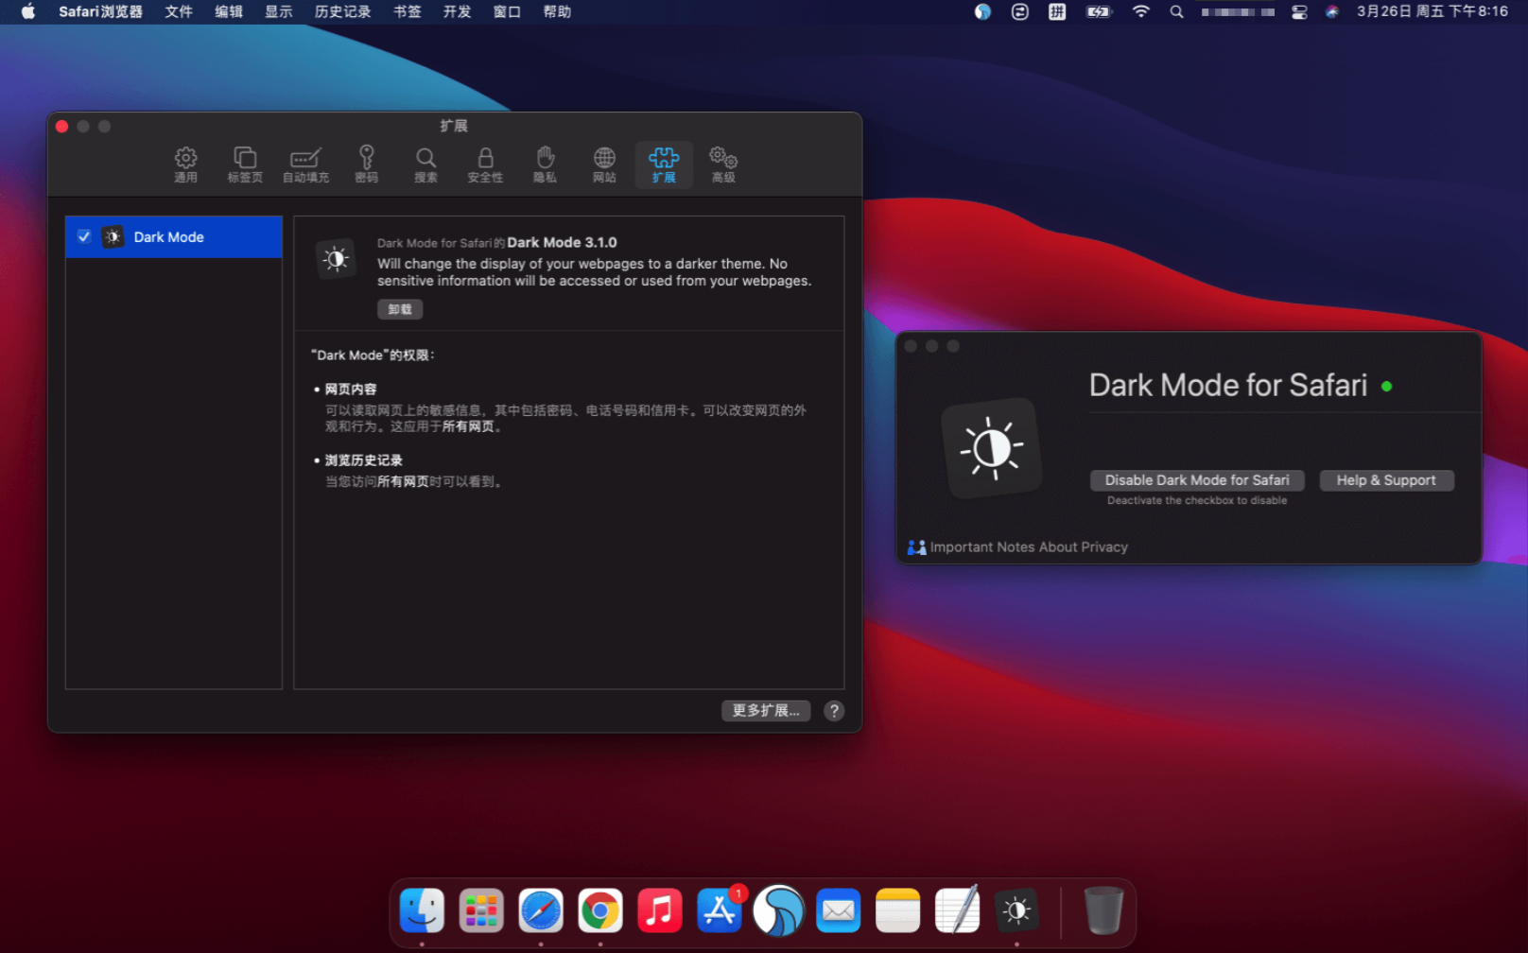The image size is (1528, 953).
Task: Open the 编辑 (Edit) menu
Action: pyautogui.click(x=229, y=11)
